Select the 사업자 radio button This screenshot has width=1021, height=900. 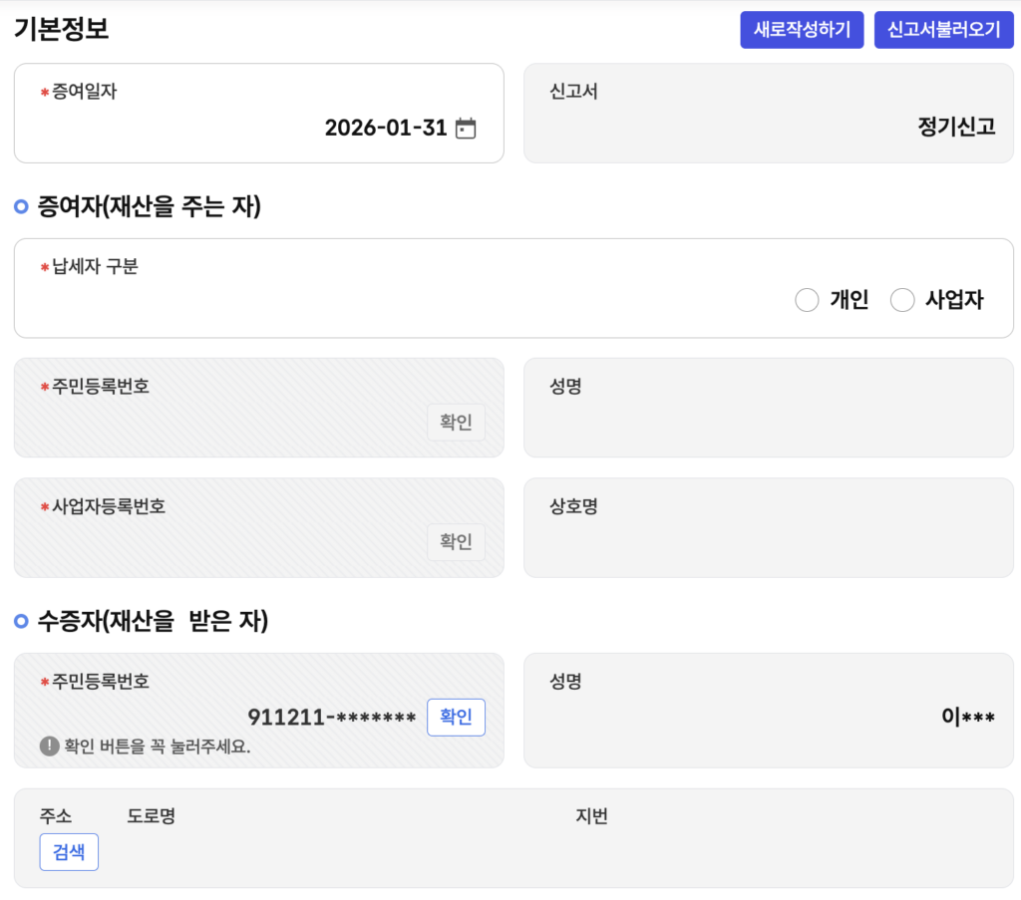pos(902,300)
